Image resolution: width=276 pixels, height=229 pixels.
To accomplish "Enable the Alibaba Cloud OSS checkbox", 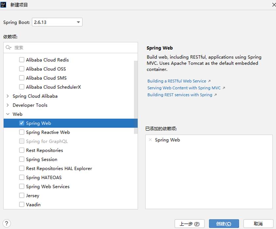I will 22,69.
